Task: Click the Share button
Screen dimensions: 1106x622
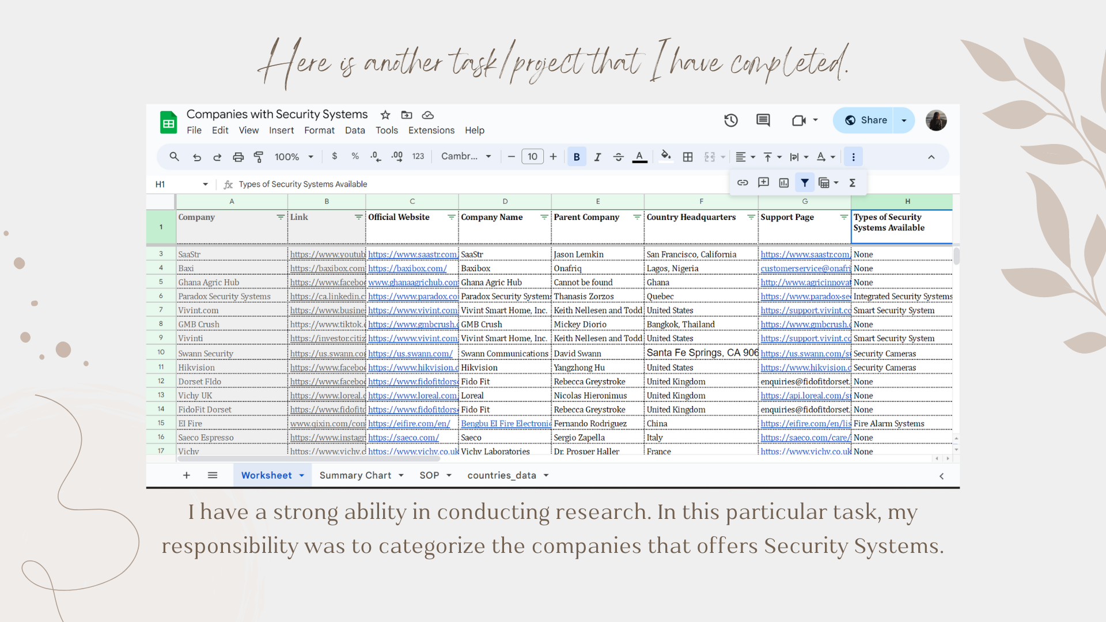Action: point(866,120)
